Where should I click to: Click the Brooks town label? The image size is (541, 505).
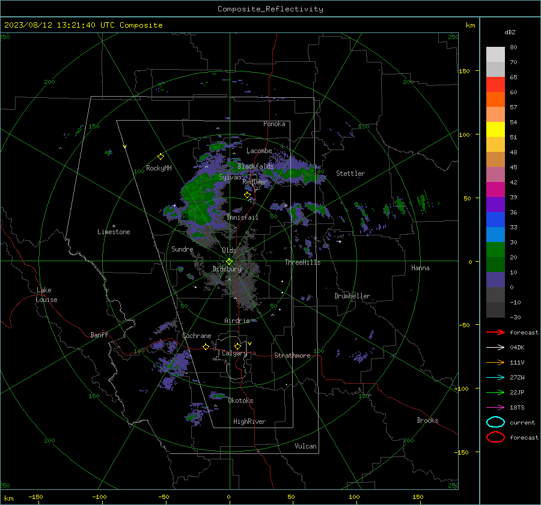click(427, 420)
